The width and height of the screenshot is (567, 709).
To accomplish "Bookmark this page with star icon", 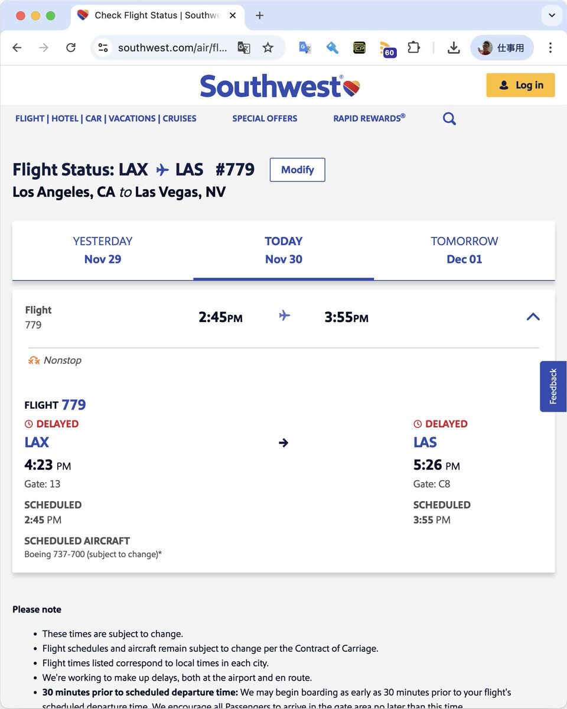I will point(268,48).
